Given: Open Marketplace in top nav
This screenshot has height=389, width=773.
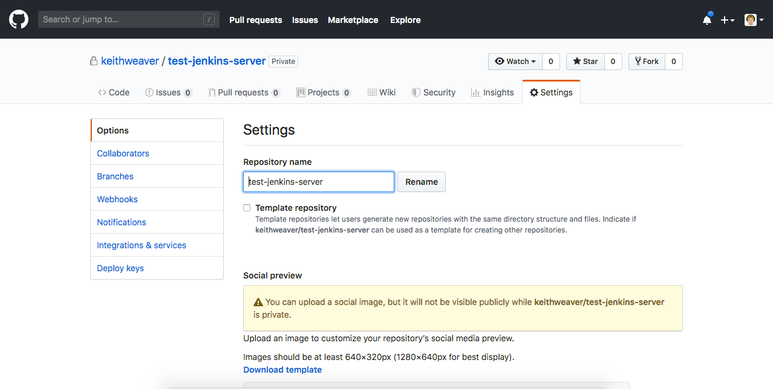Looking at the screenshot, I should pos(353,20).
